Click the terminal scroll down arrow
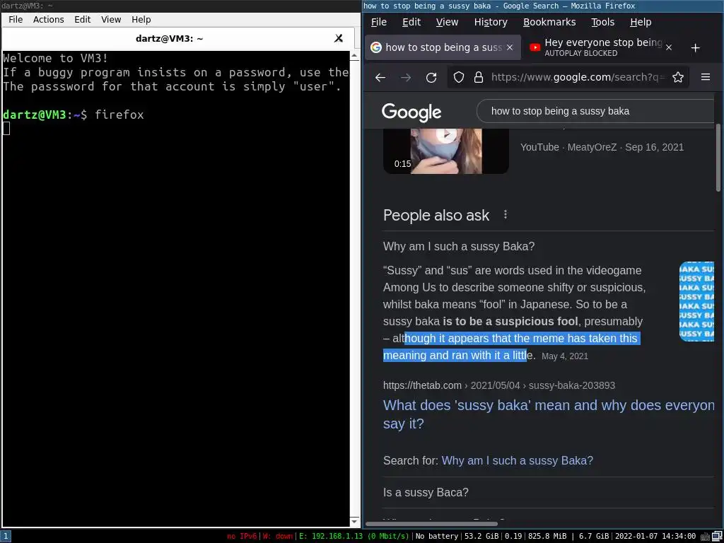This screenshot has height=543, width=724. [354, 522]
